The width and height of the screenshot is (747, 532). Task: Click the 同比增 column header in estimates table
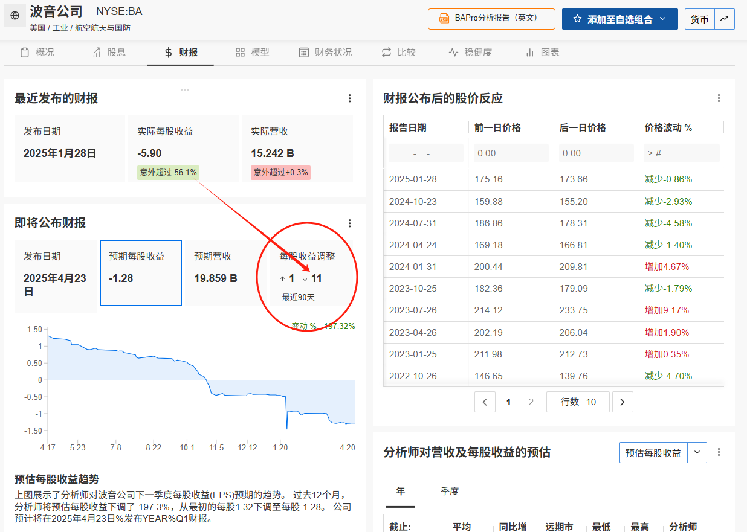[513, 527]
